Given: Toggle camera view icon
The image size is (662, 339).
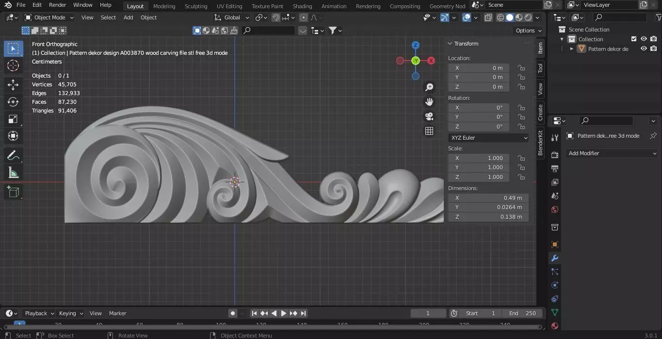Looking at the screenshot, I should (429, 116).
